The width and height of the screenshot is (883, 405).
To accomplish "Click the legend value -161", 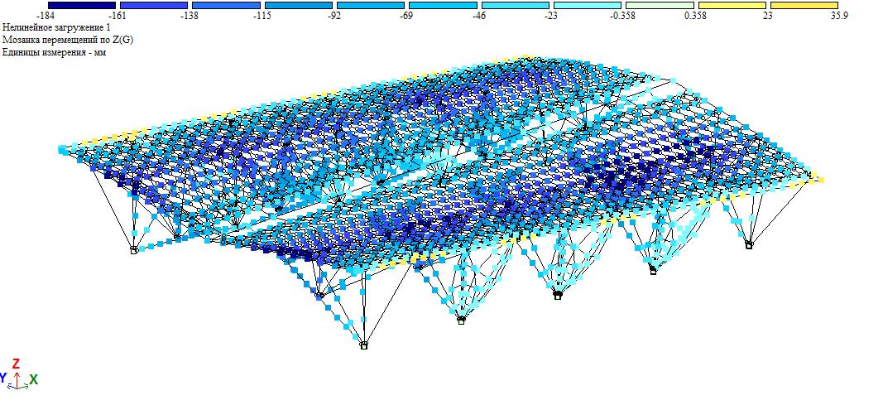I will pyautogui.click(x=118, y=16).
